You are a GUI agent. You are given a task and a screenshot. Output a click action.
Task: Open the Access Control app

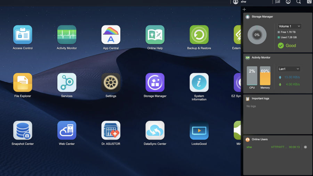click(x=23, y=35)
